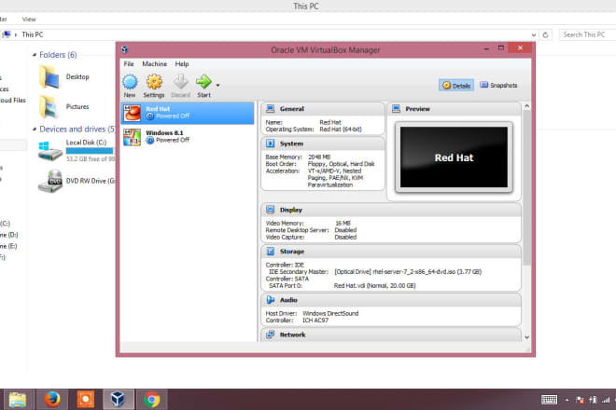The width and height of the screenshot is (616, 410).
Task: Click the Storage section header
Action: (x=391, y=252)
